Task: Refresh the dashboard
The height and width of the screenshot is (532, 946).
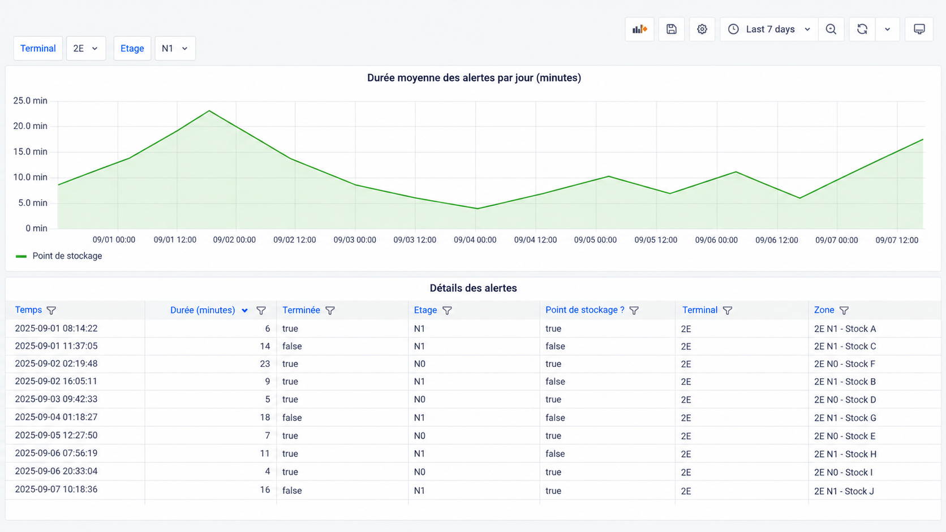Action: (862, 29)
